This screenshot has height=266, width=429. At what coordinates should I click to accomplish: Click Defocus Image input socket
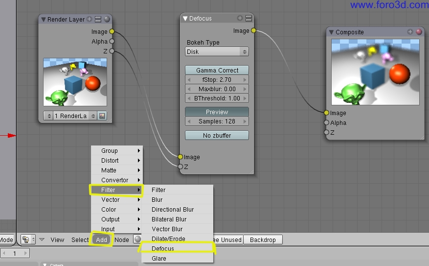[x=180, y=157]
